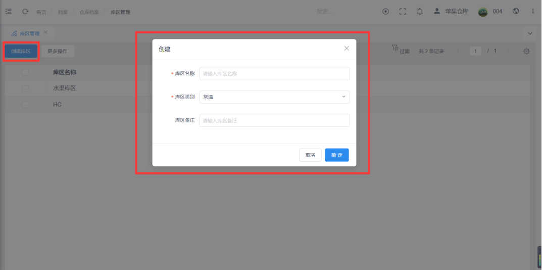Go to previous page arrow
542x270 pixels.
(458, 51)
